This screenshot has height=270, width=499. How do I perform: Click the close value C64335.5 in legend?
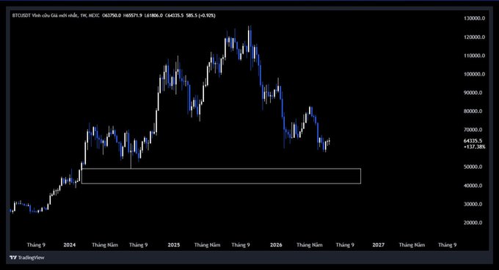coord(174,15)
